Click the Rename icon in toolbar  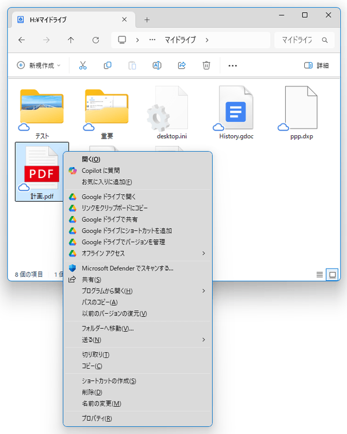coord(157,65)
